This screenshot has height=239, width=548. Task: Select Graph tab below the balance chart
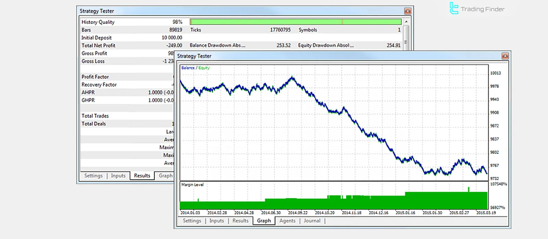264,221
